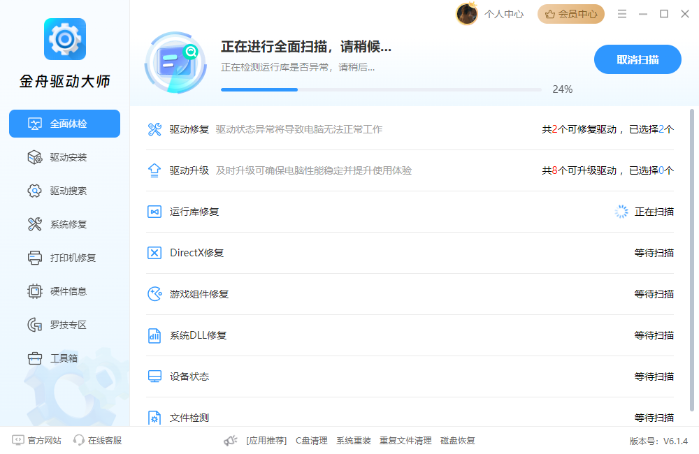699x454 pixels.
Task: Open the 工具箱 toolbox
Action: coord(64,358)
